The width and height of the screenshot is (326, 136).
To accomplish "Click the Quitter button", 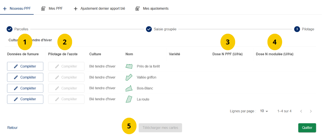I will coord(307,128).
